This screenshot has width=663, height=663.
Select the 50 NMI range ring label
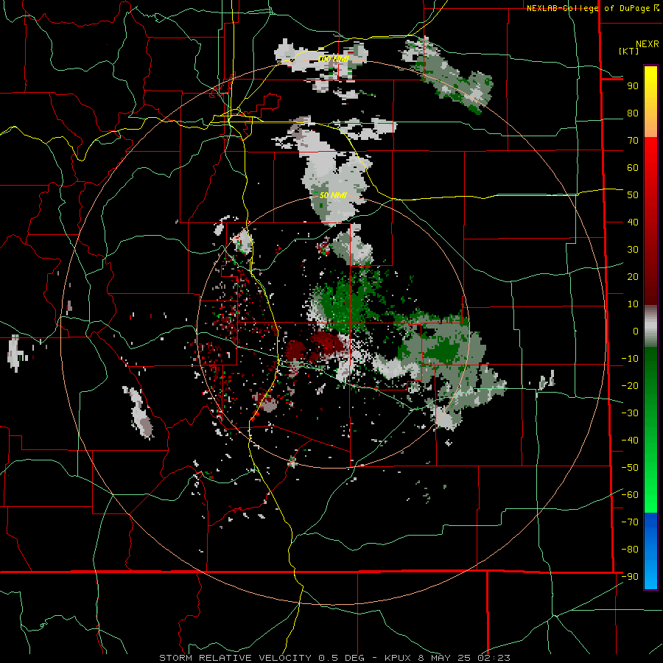(333, 195)
